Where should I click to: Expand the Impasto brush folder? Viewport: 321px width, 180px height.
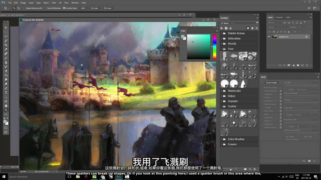click(221, 101)
